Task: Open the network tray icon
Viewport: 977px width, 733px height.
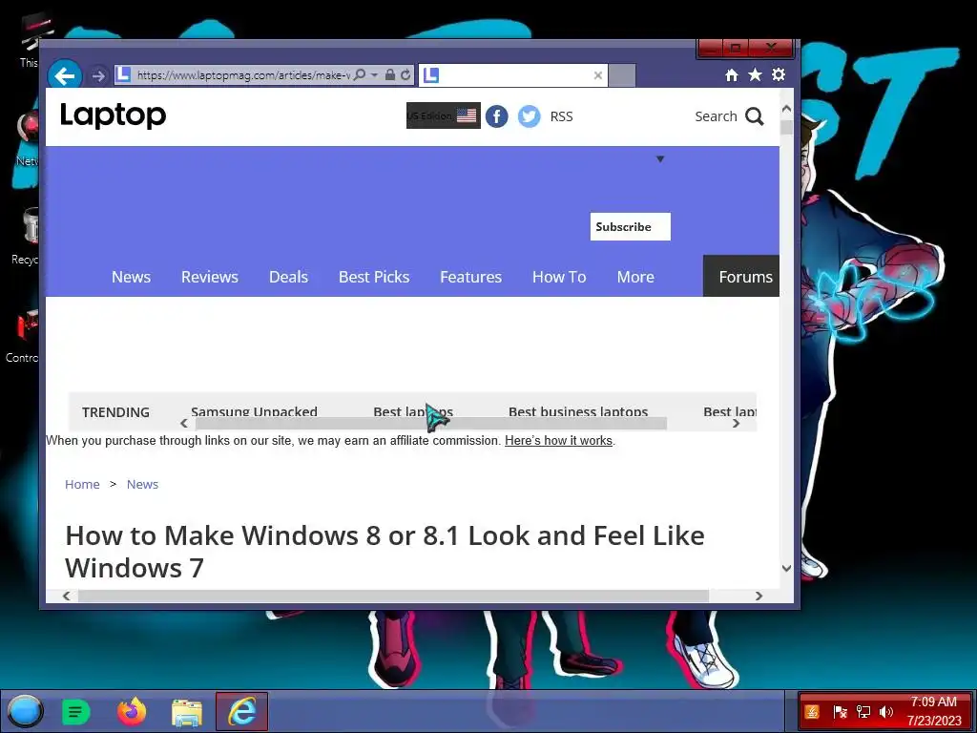Action: pos(863,712)
